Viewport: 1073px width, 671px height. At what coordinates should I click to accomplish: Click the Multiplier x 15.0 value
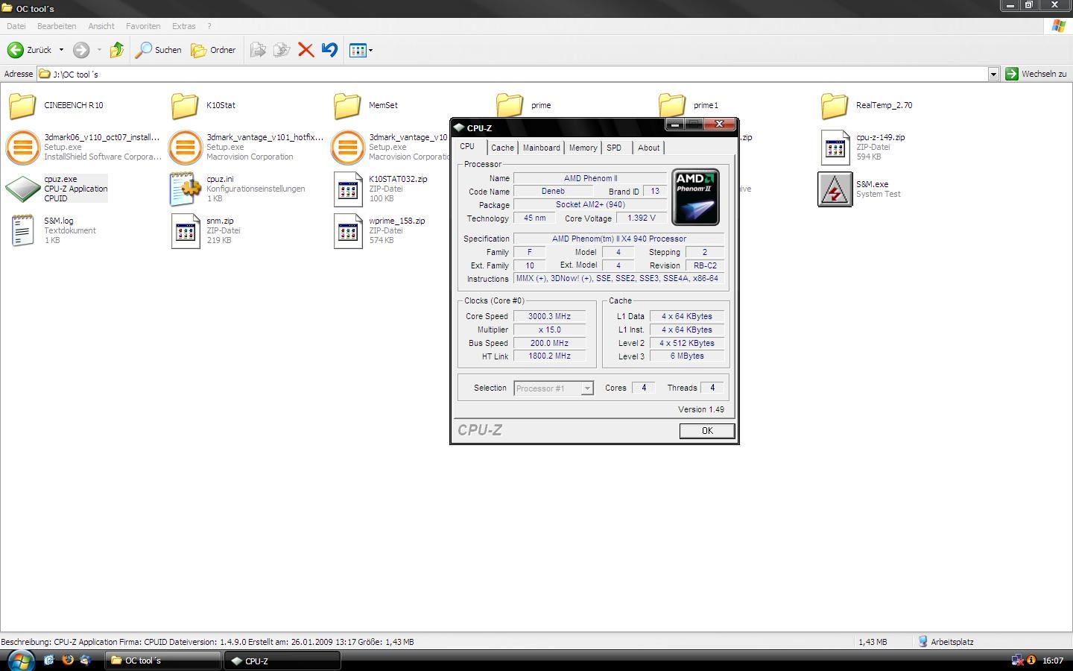(550, 330)
